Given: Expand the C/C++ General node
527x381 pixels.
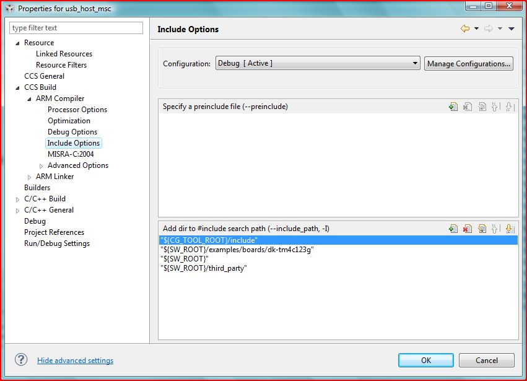Looking at the screenshot, I should click(17, 211).
